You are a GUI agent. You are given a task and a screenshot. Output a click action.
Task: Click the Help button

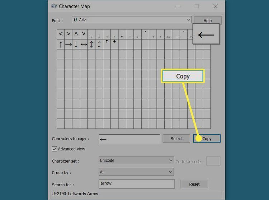[208, 20]
